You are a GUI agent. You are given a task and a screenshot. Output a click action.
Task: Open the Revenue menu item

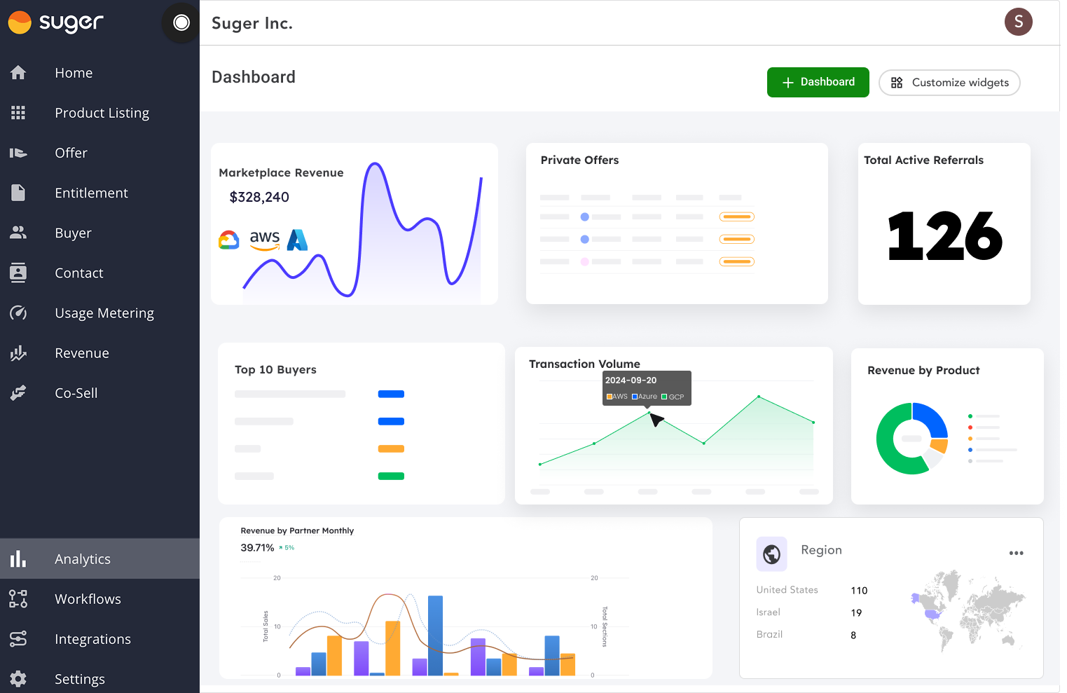(82, 353)
